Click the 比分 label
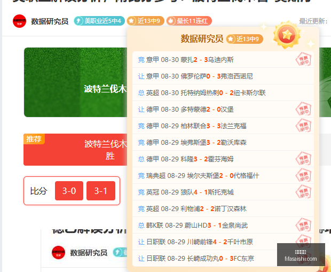The height and width of the screenshot is (272, 331). 38,191
